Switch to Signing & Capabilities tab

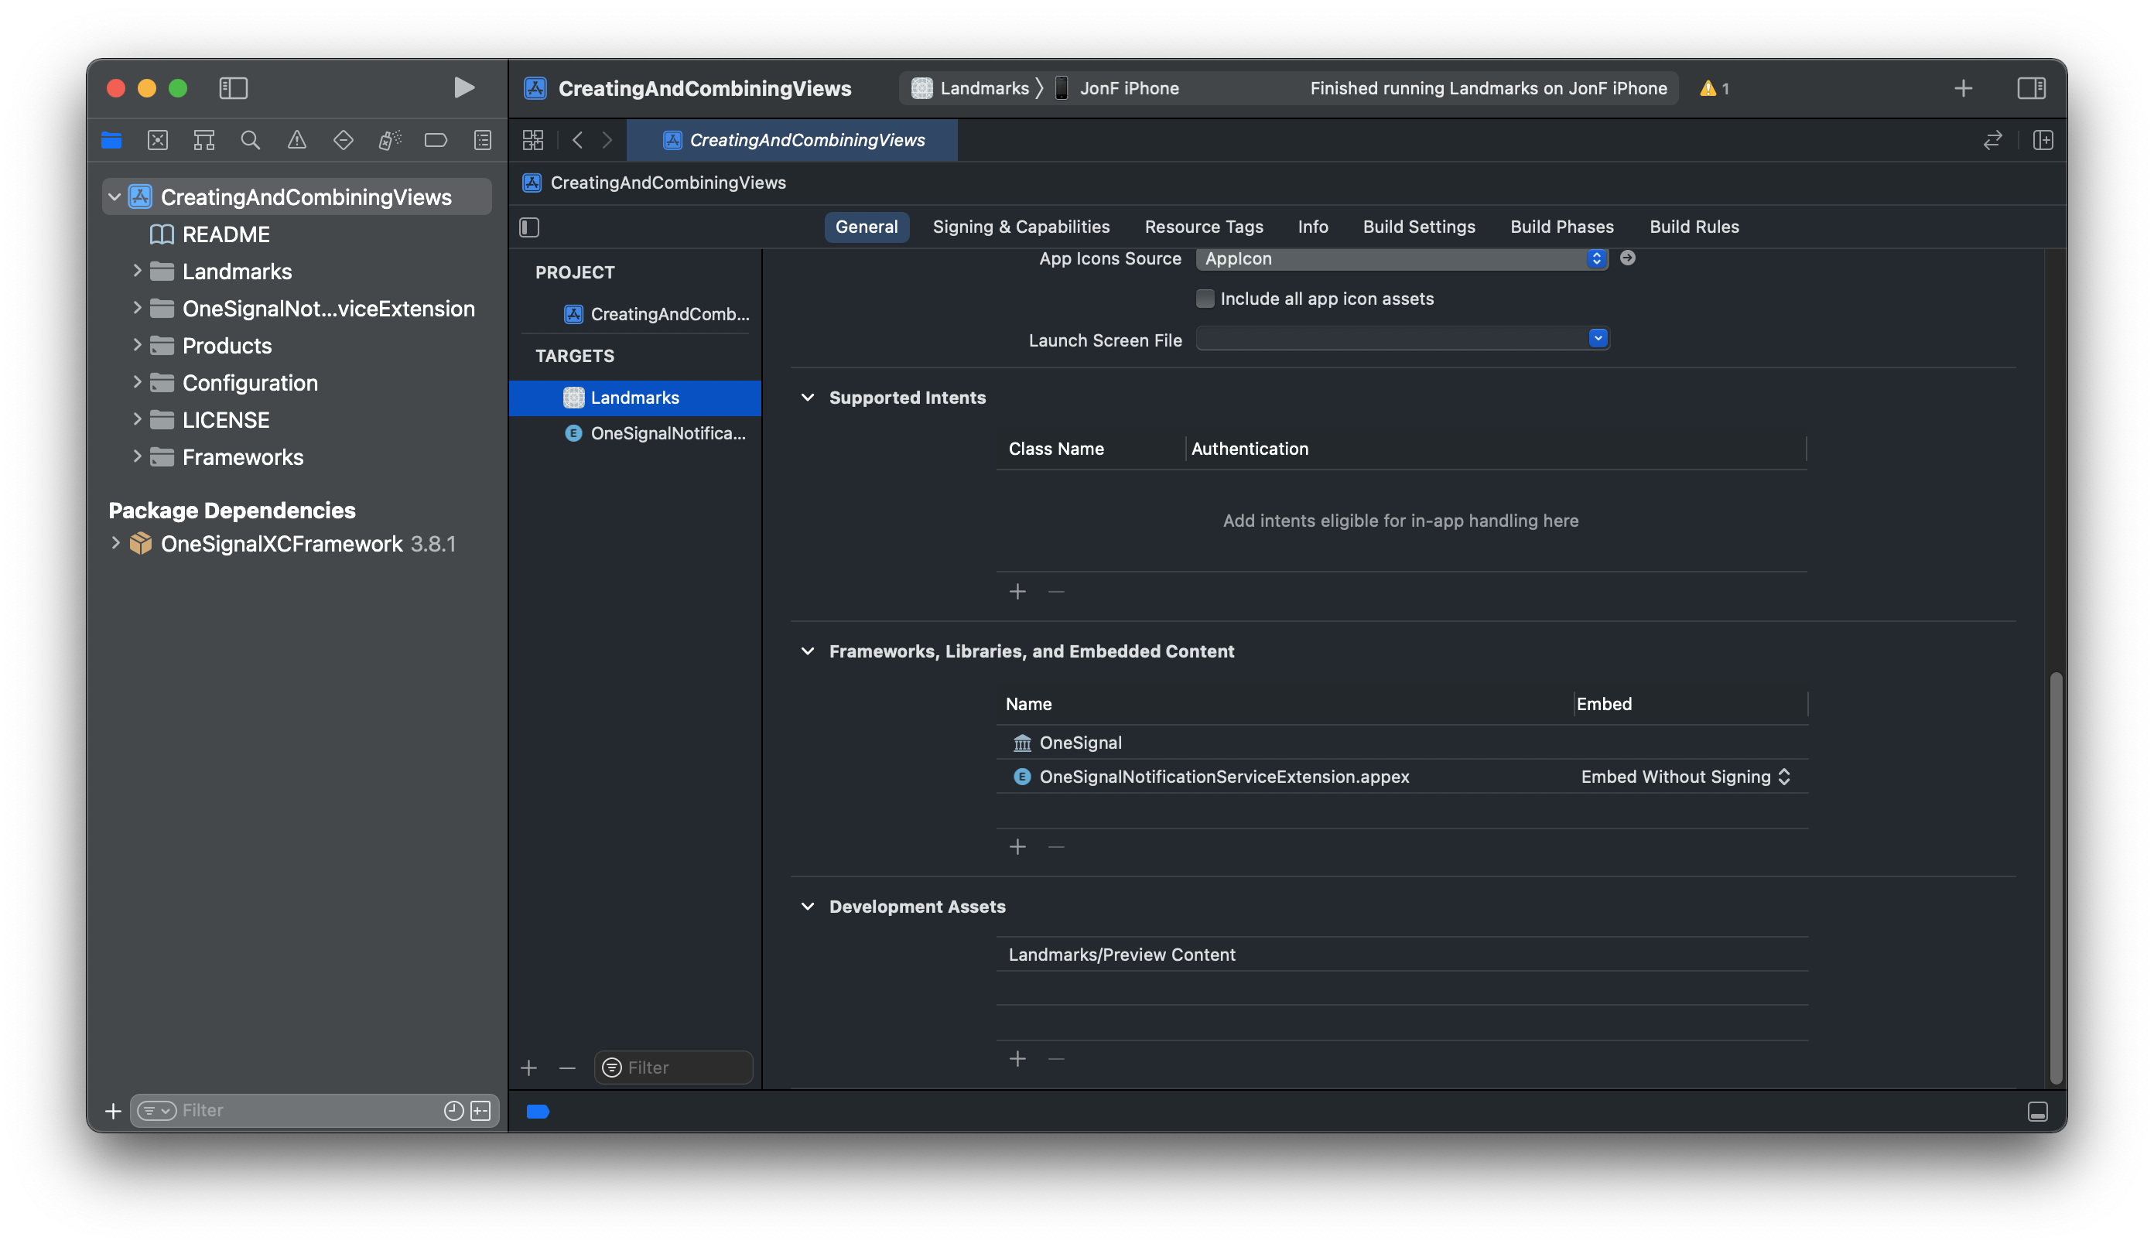tap(1021, 227)
